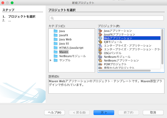Click the エンタープライズ・アプリケーション triangle icon
167x118 pixels.
[100, 46]
